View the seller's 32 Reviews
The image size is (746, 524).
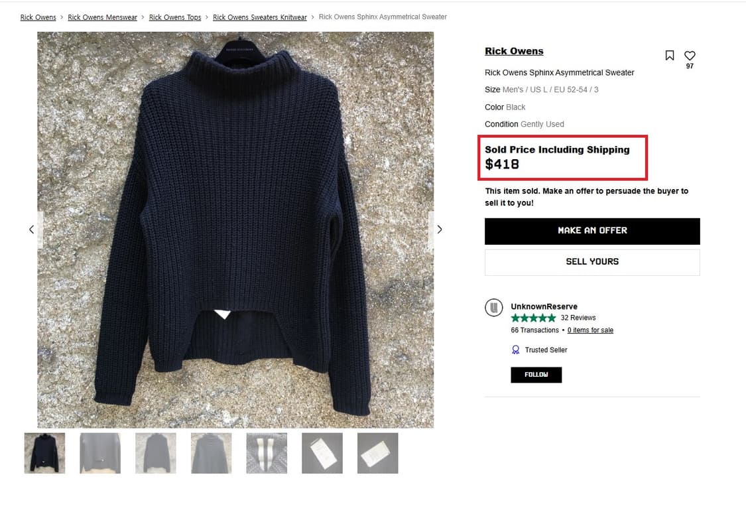pos(578,318)
